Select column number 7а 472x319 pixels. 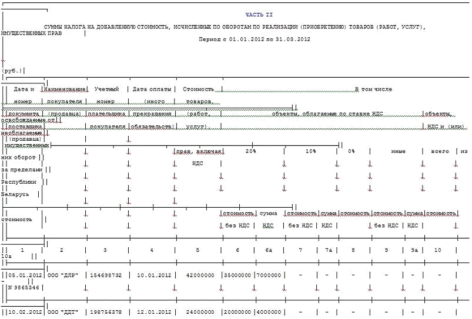pyautogui.click(x=329, y=250)
